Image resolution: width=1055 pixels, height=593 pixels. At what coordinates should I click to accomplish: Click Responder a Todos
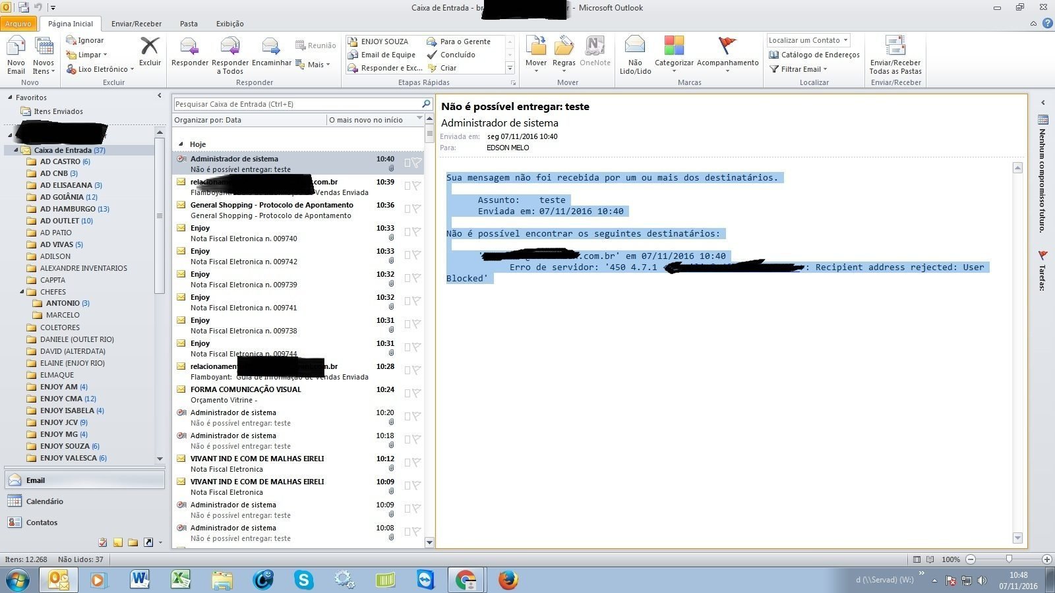point(230,55)
